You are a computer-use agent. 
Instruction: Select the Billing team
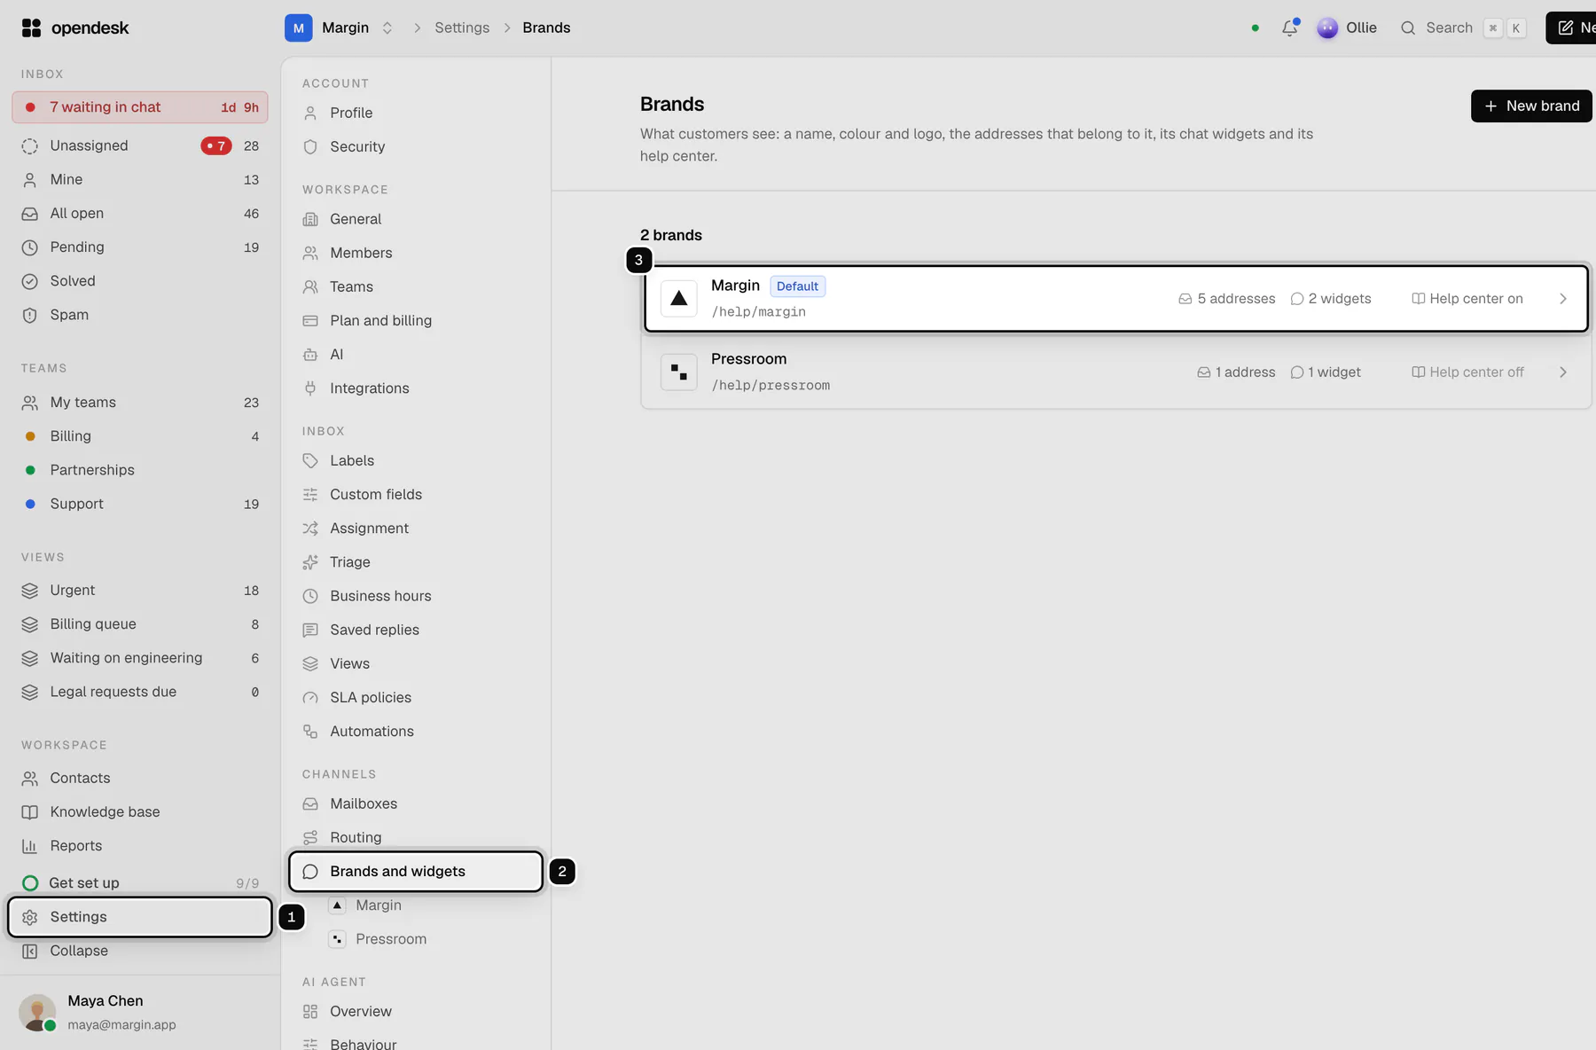[x=140, y=436]
